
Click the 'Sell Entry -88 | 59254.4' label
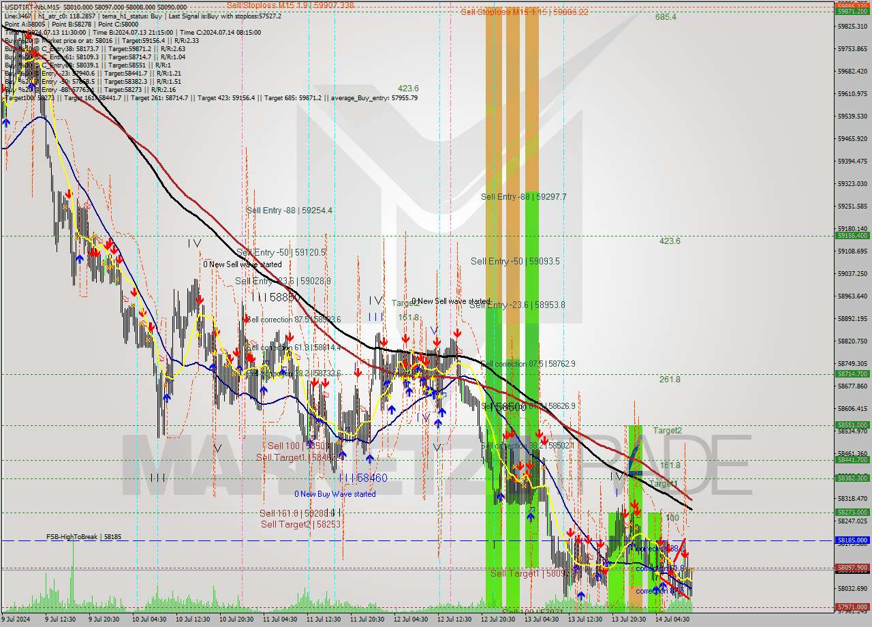(x=290, y=211)
